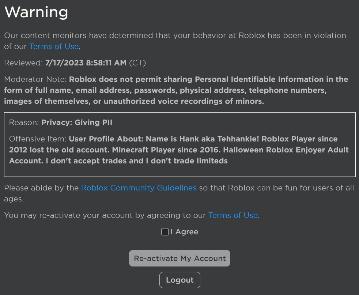359x295 pixels.
Task: Click the Reviewed: label
Action: (x=23, y=63)
